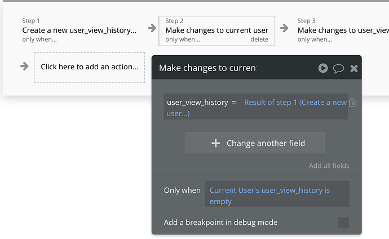Enable the debug mode breakpoint checkbox
The width and height of the screenshot is (389, 239).
(343, 223)
